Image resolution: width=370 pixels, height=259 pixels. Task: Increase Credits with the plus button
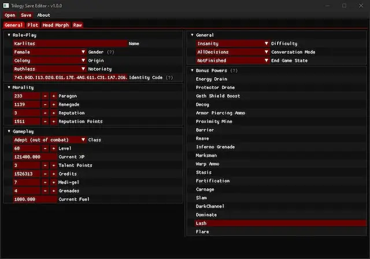(x=54, y=173)
